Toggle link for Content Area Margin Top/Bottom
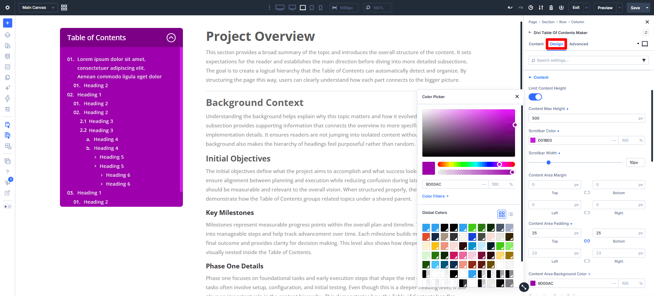Screen dimensions: 654x296 587,192
